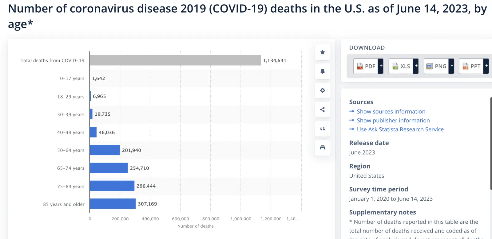The width and height of the screenshot is (492, 239).
Task: Click the sidebar vertical scrollbar
Action: tap(491, 144)
